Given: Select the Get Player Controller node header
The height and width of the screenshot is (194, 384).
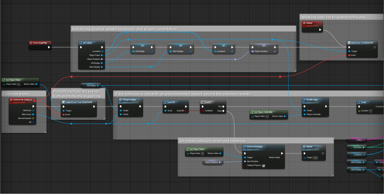Looking at the screenshot, I should 269,112.
